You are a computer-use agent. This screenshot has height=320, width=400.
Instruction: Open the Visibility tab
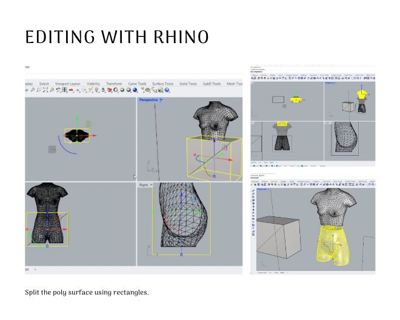click(93, 84)
